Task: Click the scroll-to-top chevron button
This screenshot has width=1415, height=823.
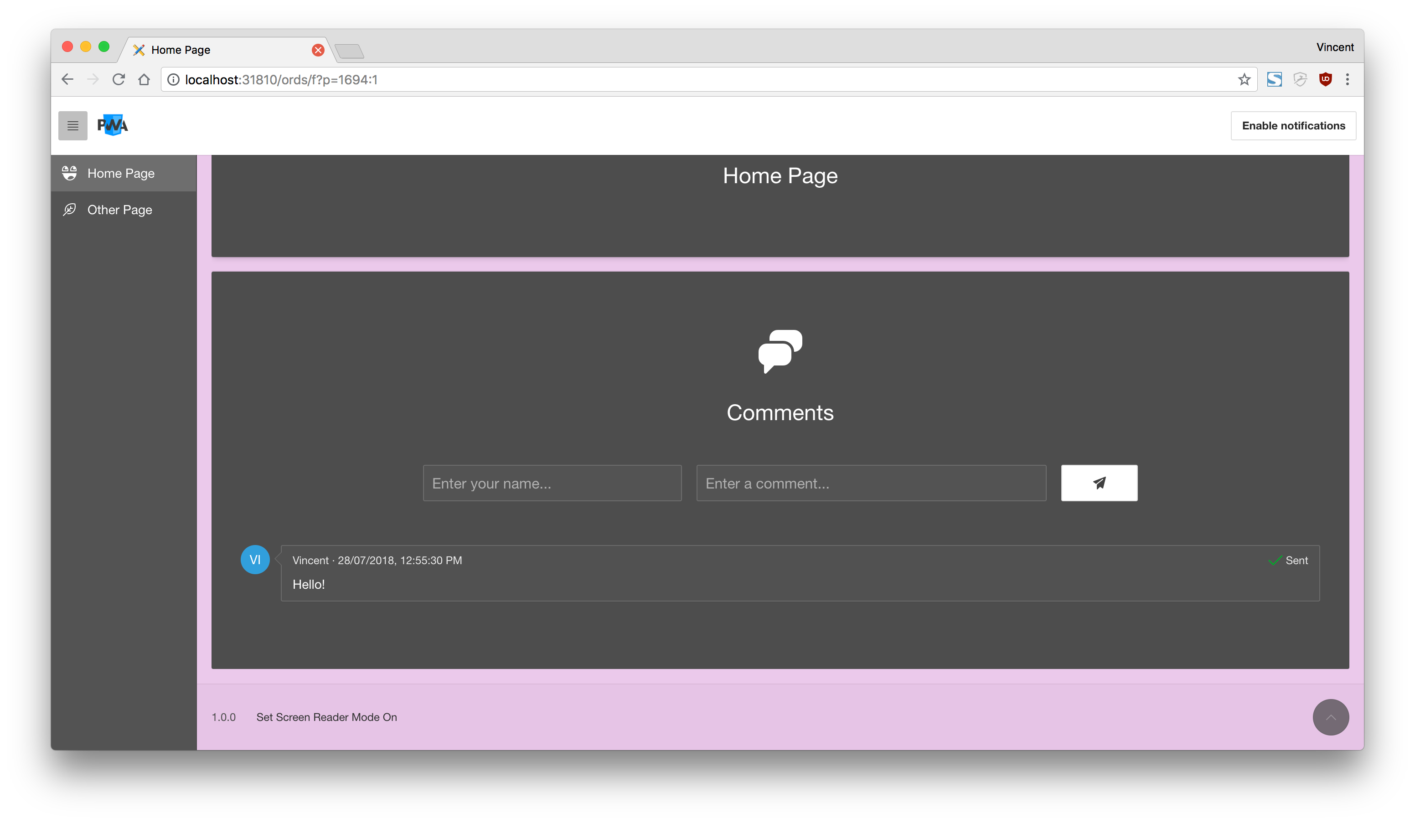Action: 1330,717
